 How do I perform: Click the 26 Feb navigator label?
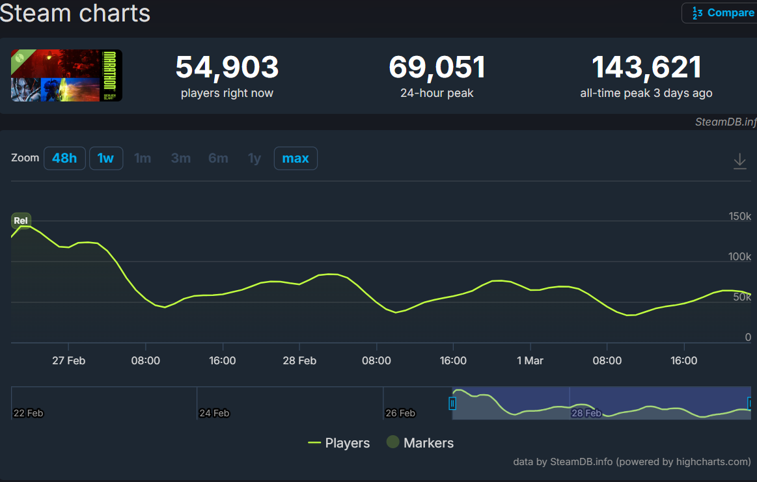click(x=400, y=413)
